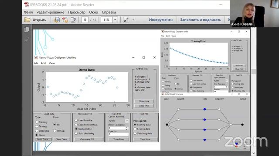Open the Справка menu
Screen dimensions: 279x156
(x=109, y=12)
